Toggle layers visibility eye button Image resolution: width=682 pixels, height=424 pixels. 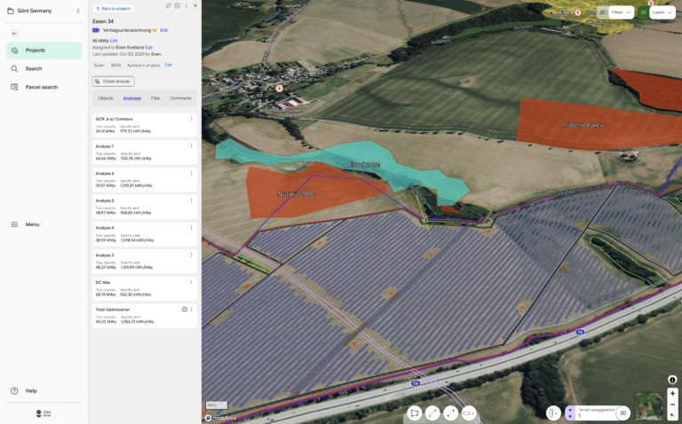[644, 12]
